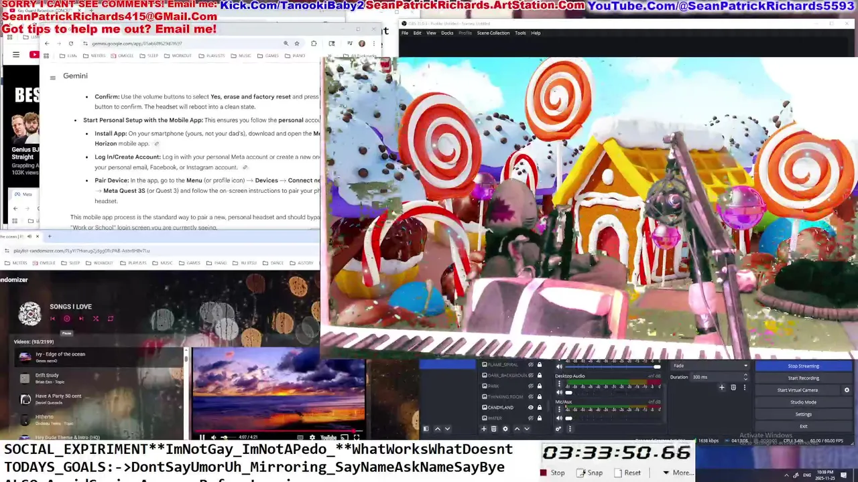Show the hidden FLAME_SPIRAL source
The height and width of the screenshot is (482, 858).
click(531, 365)
